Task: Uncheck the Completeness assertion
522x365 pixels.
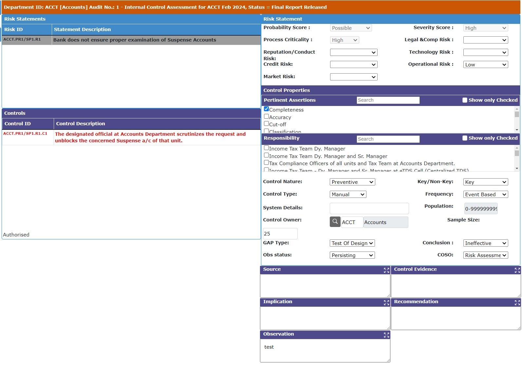Action: click(266, 109)
